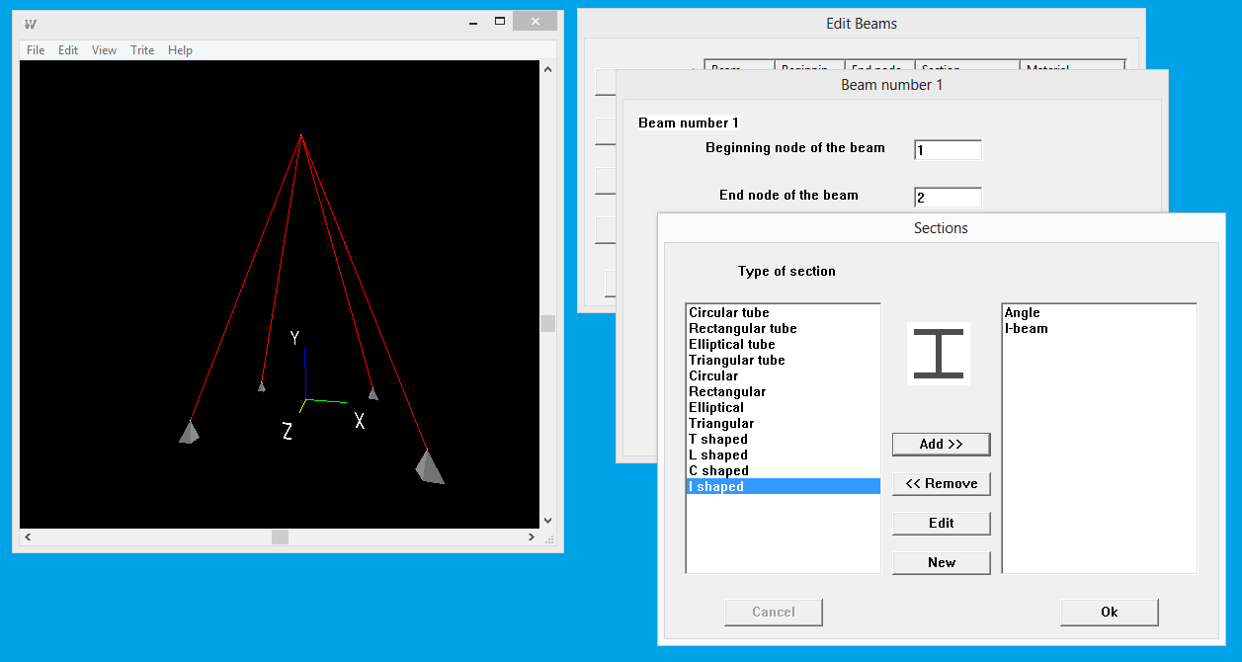1242x662 pixels.
Task: Confirm Sections dialog with Ok
Action: pos(1109,612)
